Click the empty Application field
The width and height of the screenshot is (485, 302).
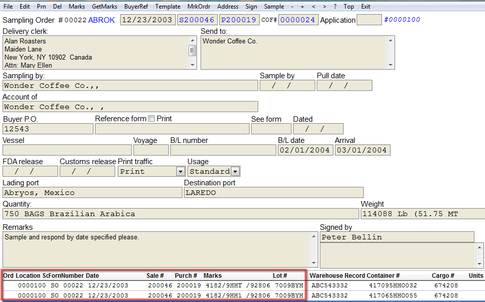pos(369,20)
